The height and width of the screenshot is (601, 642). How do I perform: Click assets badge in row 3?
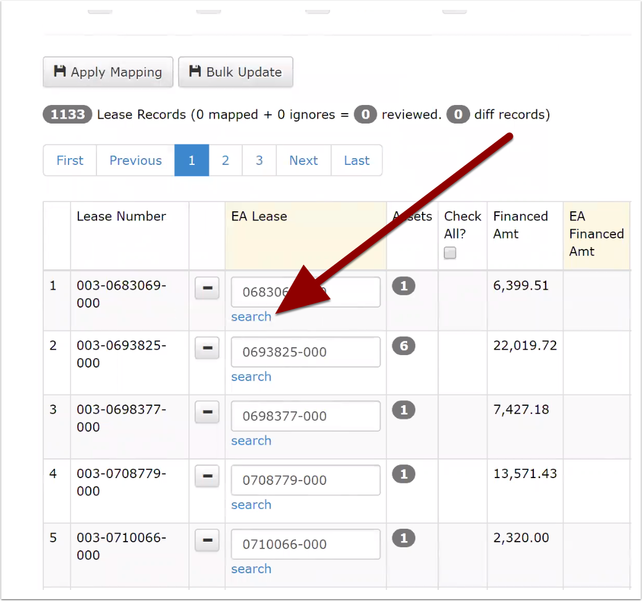(403, 410)
